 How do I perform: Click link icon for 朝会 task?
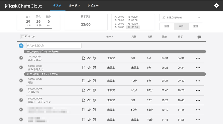(89, 81)
